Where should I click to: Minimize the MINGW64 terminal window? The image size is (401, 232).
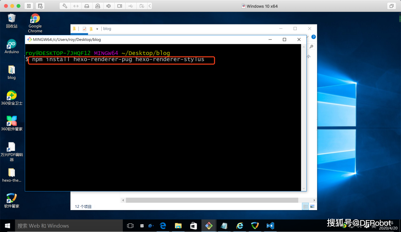pos(270,39)
